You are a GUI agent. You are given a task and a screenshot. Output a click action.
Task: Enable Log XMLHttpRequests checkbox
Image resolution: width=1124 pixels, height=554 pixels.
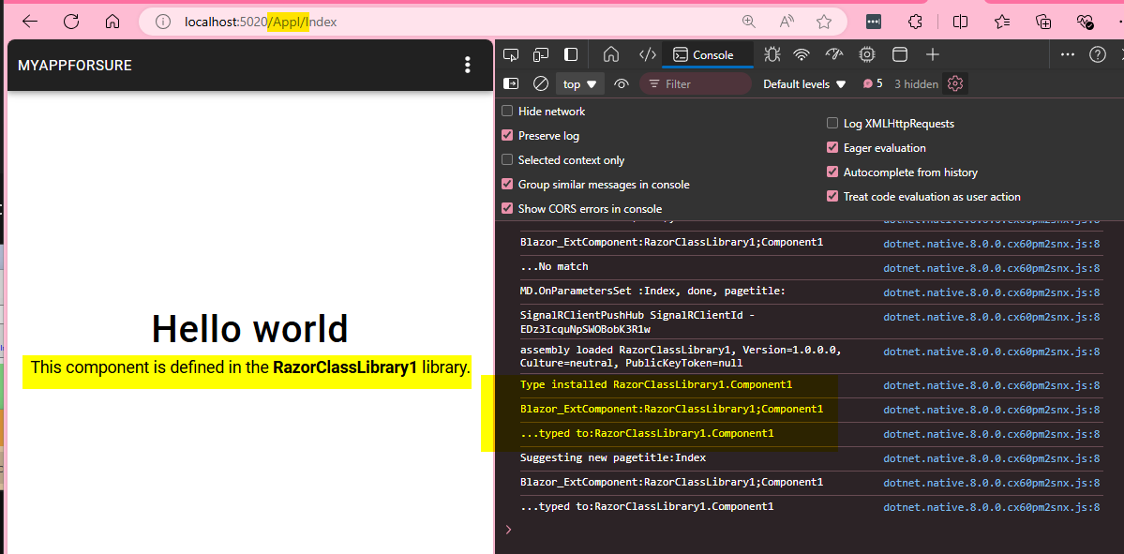coord(832,124)
